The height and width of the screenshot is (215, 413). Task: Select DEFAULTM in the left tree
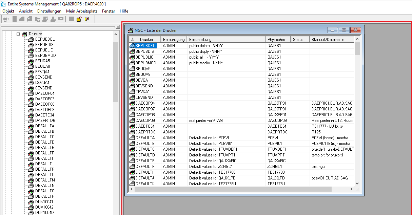(x=45, y=180)
